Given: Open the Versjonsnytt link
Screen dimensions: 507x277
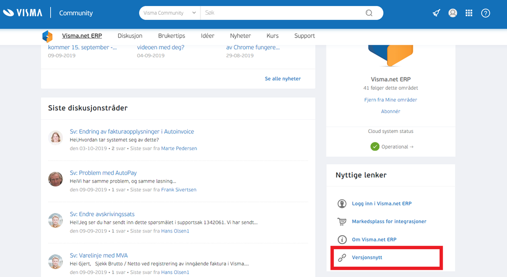Looking at the screenshot, I should [367, 258].
